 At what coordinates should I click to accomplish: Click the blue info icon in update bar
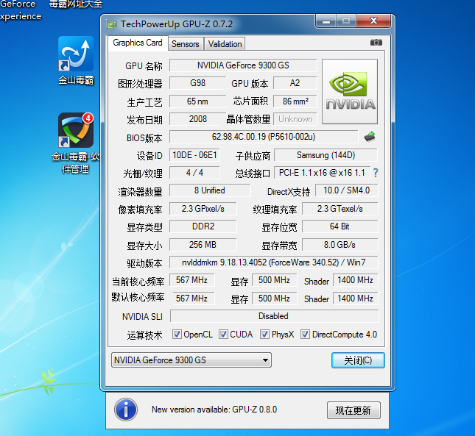(x=126, y=410)
